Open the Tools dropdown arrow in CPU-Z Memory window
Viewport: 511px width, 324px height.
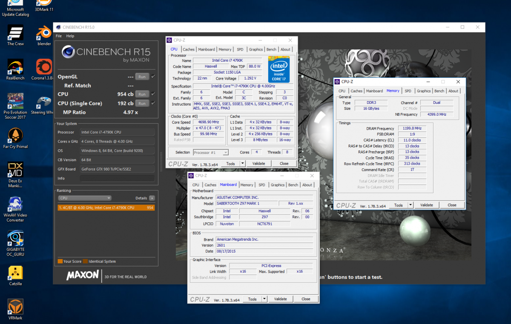(411, 205)
